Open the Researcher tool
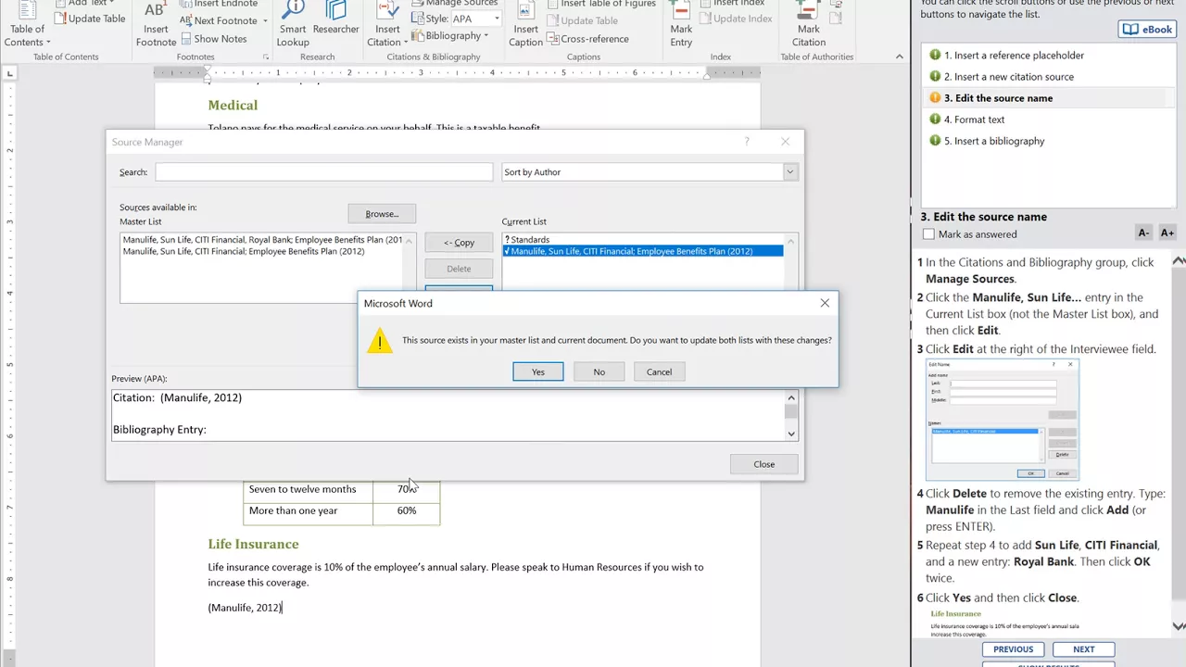1186x667 pixels. tap(335, 20)
